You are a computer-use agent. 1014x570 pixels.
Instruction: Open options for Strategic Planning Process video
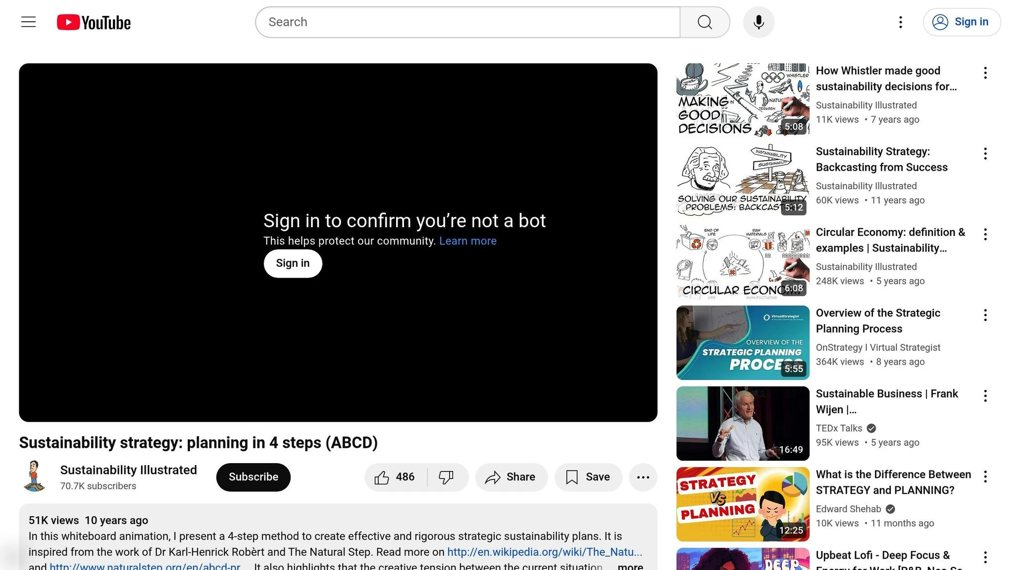point(985,315)
